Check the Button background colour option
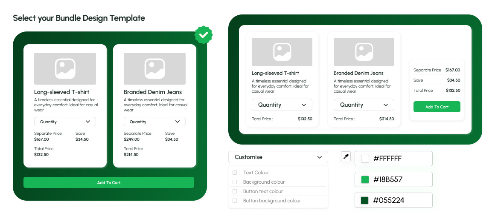This screenshot has height=213, width=495. tap(235, 201)
